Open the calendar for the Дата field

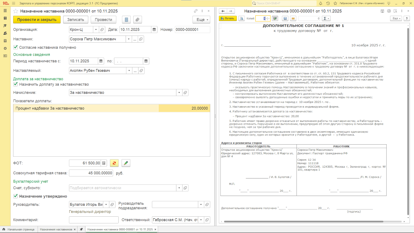click(154, 29)
